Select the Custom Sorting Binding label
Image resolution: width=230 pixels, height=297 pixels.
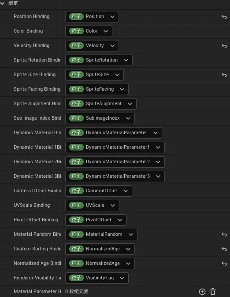pyautogui.click(x=37, y=249)
